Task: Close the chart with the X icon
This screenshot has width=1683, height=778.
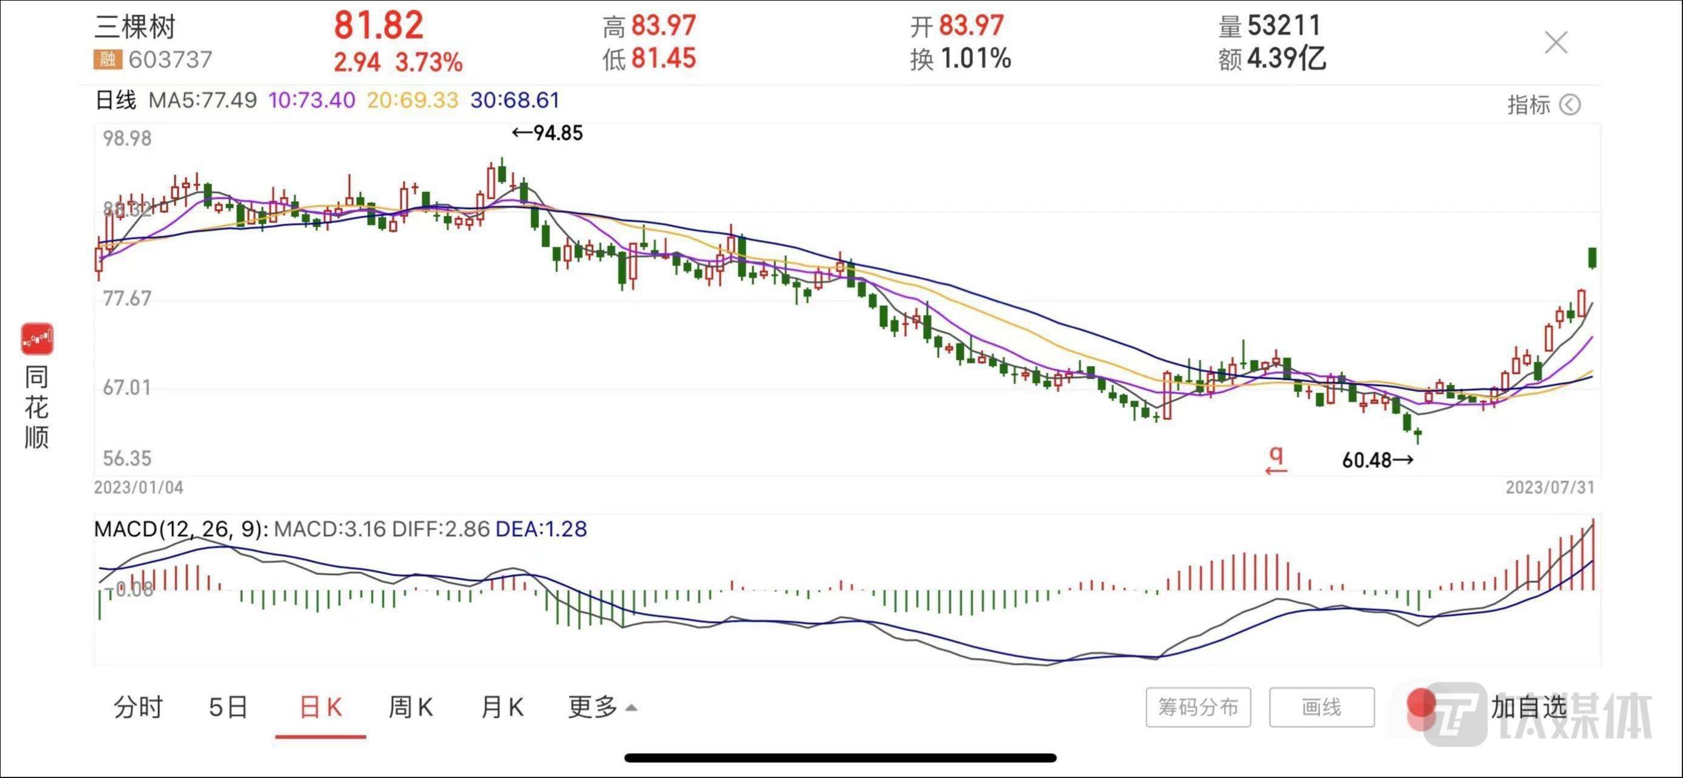Action: click(1555, 43)
